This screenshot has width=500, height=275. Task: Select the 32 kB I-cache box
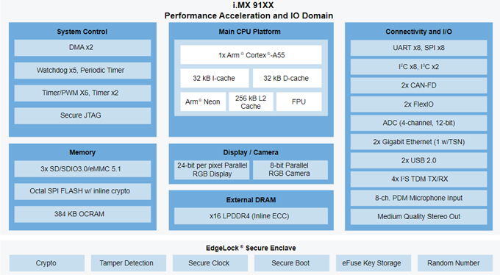click(214, 78)
